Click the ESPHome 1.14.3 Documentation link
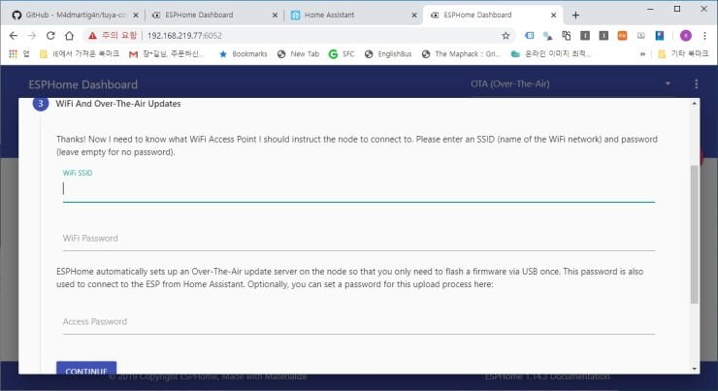The height and width of the screenshot is (391, 718). pos(547,376)
